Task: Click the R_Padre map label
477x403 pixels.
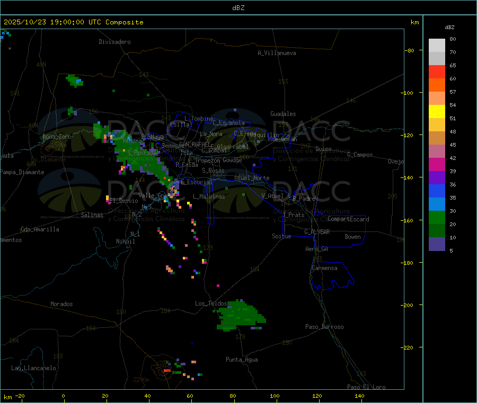Action: [304, 199]
